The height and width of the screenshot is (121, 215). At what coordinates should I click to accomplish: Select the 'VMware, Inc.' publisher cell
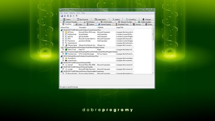click(101, 45)
